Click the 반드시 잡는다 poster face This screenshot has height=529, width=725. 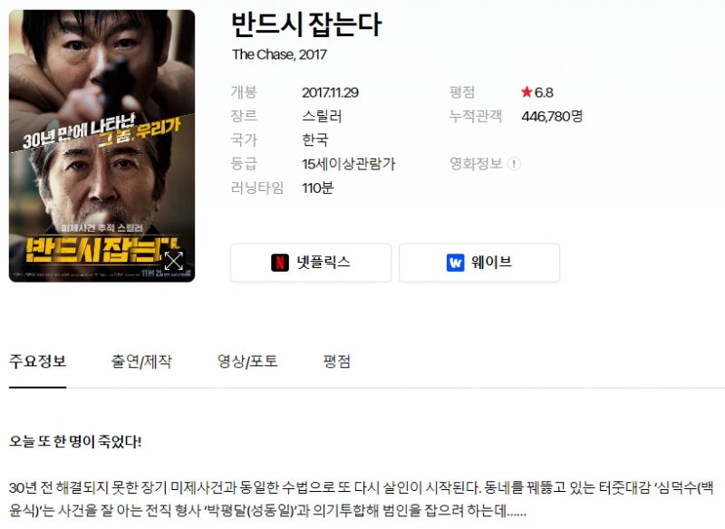tap(101, 146)
